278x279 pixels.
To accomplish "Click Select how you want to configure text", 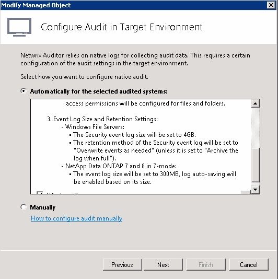I will (x=84, y=77).
